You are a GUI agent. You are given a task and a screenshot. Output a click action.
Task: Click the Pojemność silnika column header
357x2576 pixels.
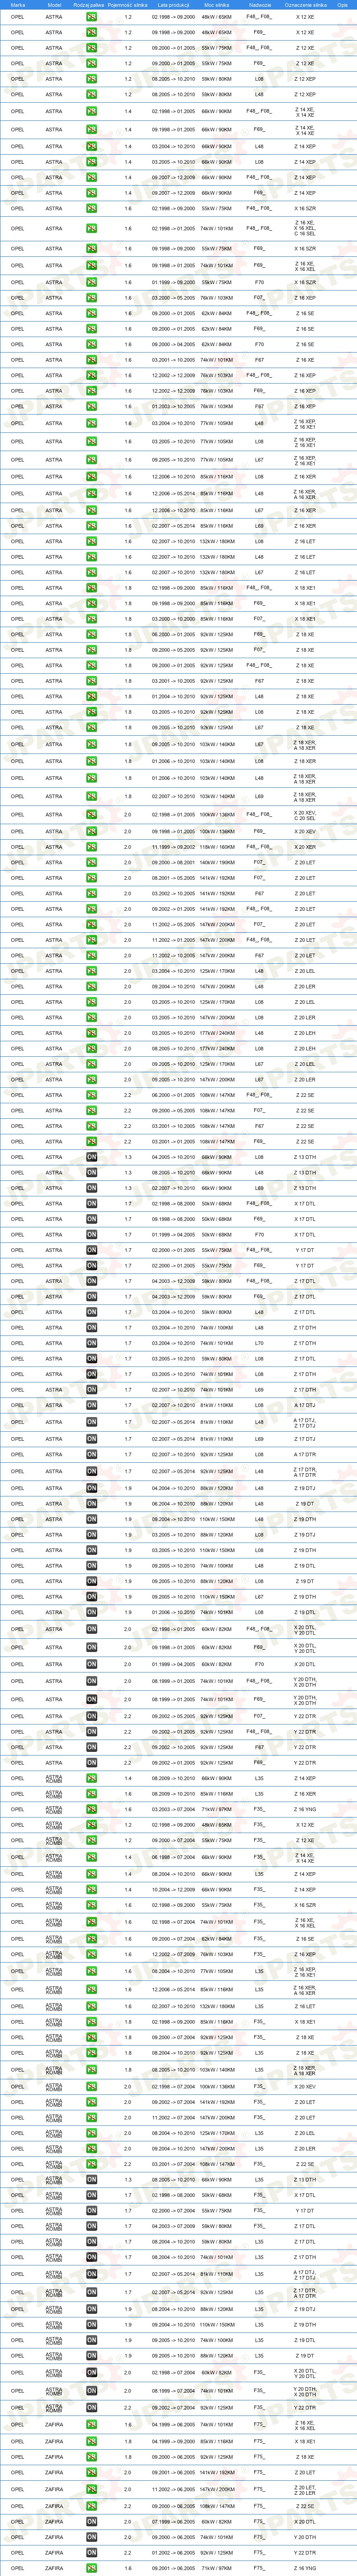pyautogui.click(x=128, y=5)
